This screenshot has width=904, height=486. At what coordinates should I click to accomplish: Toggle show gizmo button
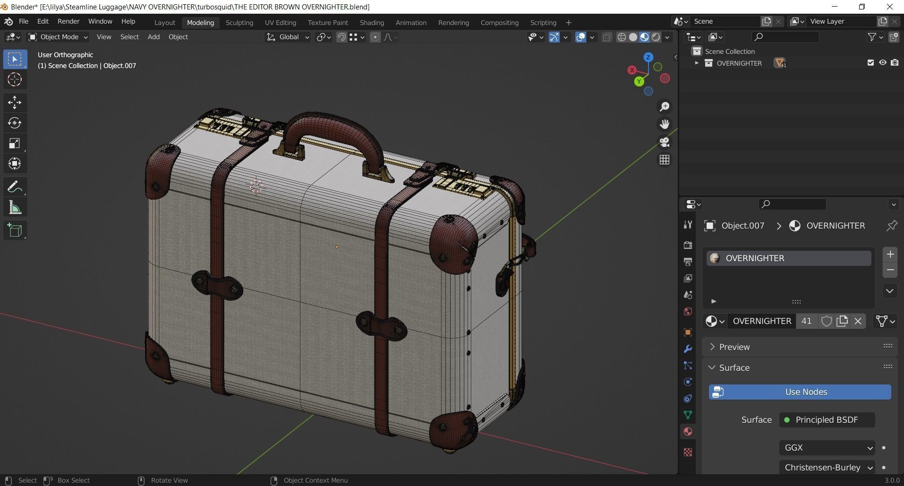tap(554, 37)
